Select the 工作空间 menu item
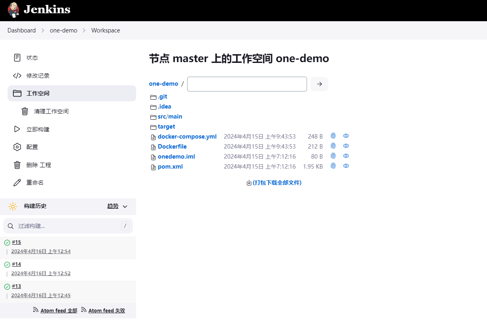This screenshot has height=332, width=487. [72, 93]
